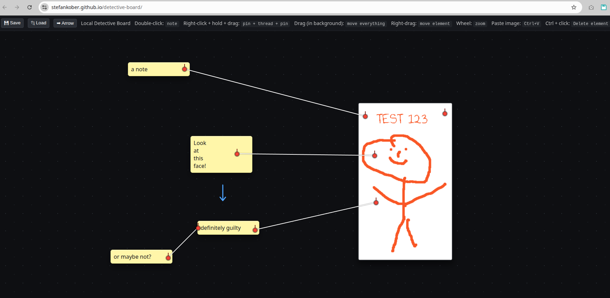This screenshot has height=298, width=610.
Task: View site information icon
Action: click(44, 7)
